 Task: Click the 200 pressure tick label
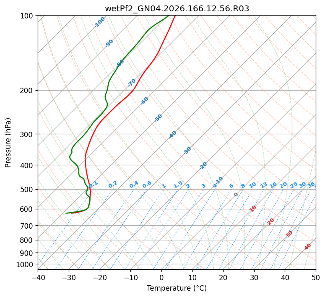[28, 91]
